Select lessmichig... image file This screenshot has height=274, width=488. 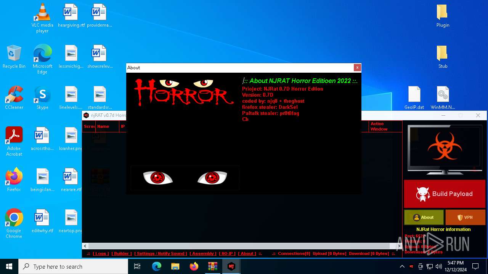click(71, 57)
